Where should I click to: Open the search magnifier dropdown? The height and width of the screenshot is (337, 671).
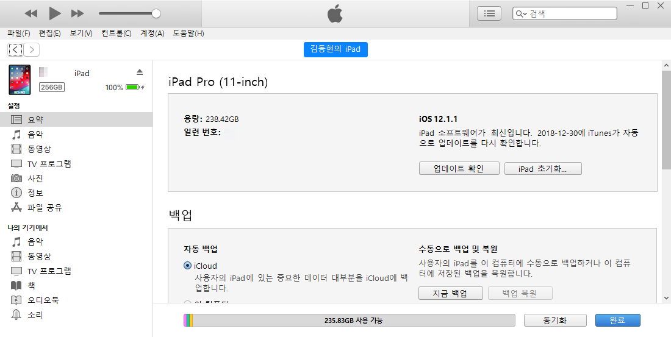tap(521, 14)
